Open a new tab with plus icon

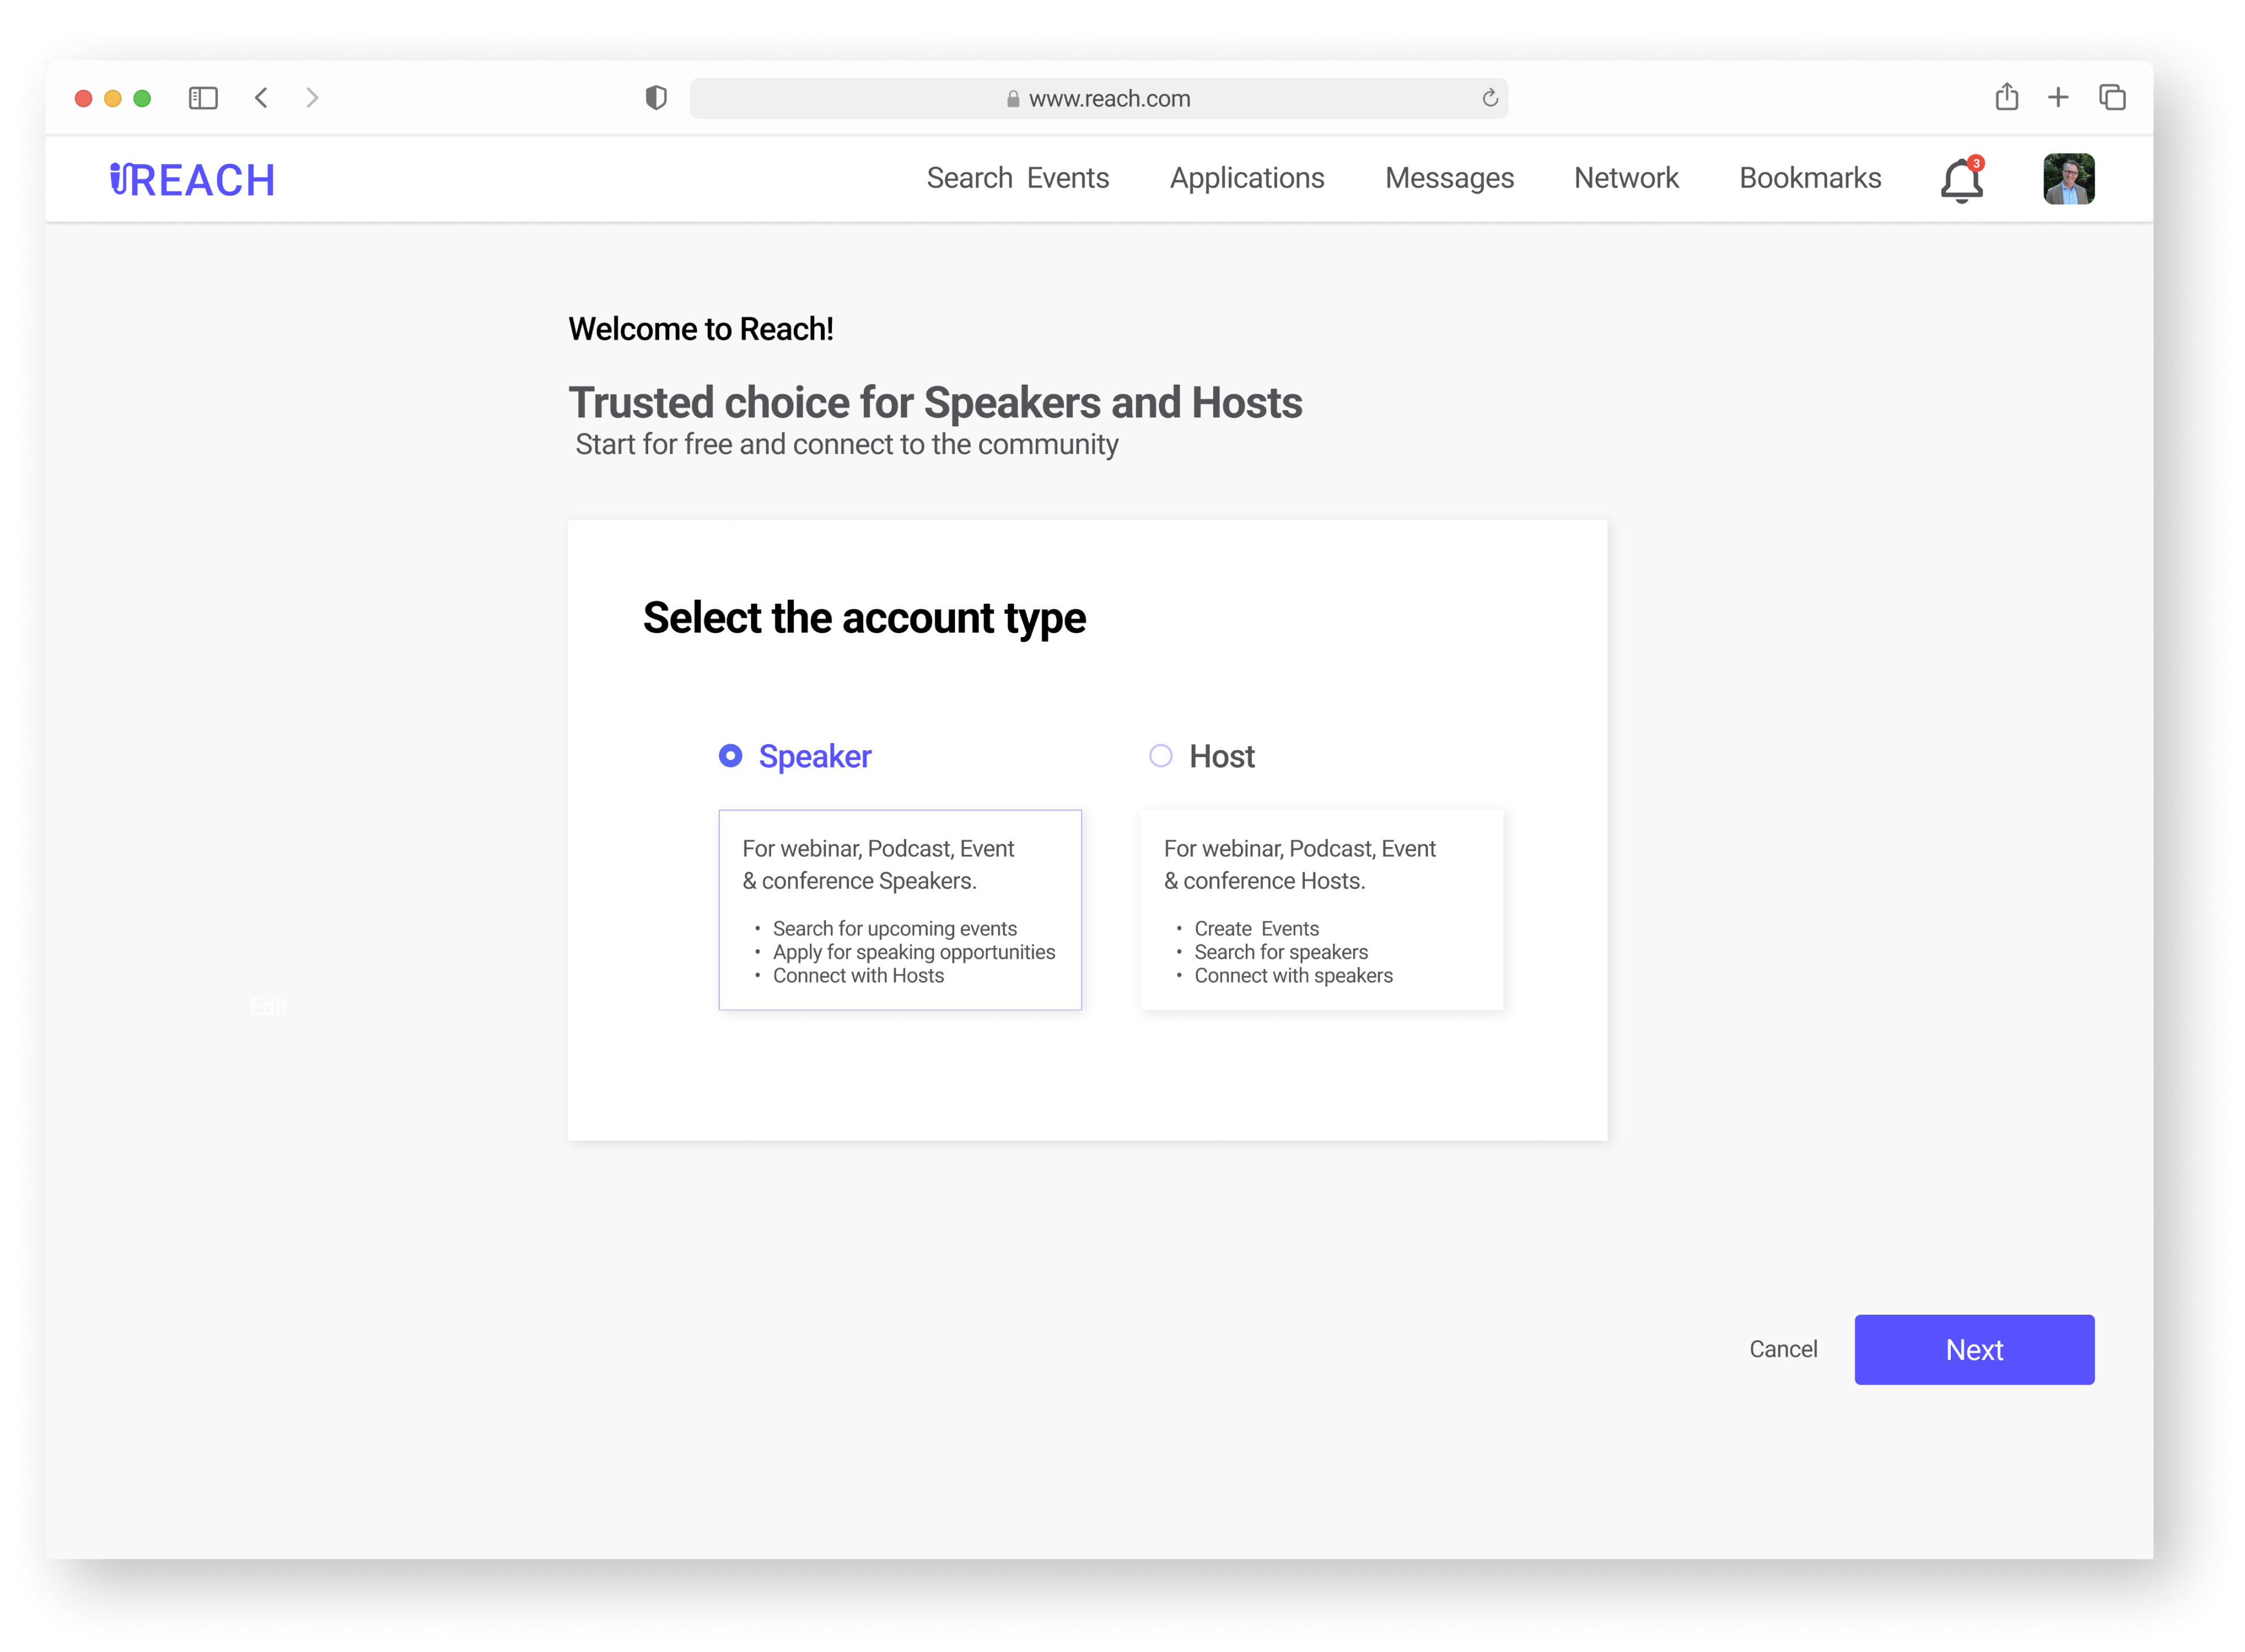pos(2058,97)
